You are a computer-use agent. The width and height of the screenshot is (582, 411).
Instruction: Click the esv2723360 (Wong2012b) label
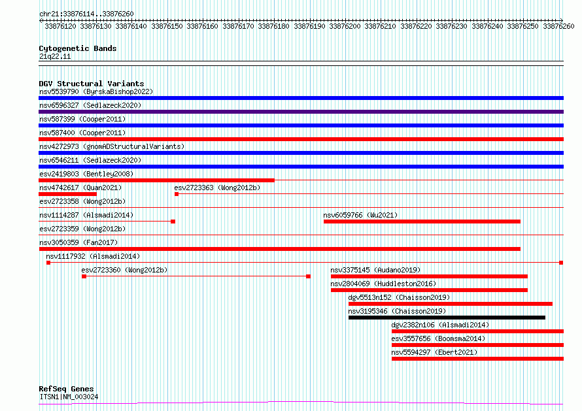coord(124,270)
